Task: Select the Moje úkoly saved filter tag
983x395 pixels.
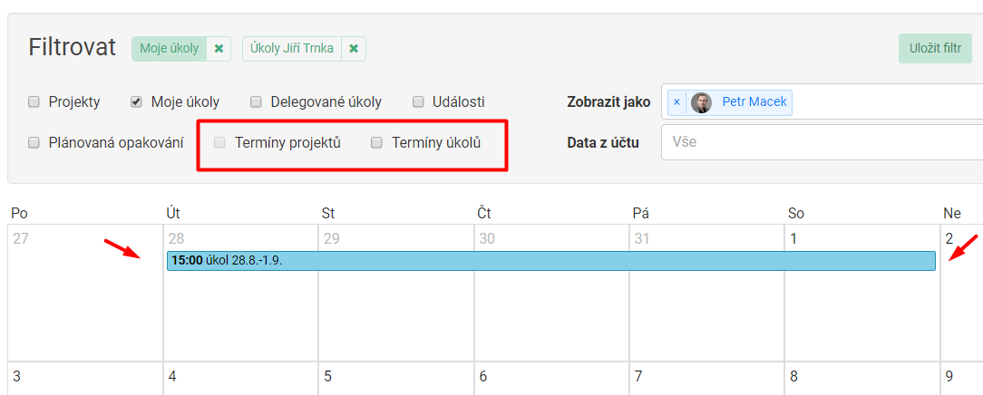Action: click(x=170, y=49)
